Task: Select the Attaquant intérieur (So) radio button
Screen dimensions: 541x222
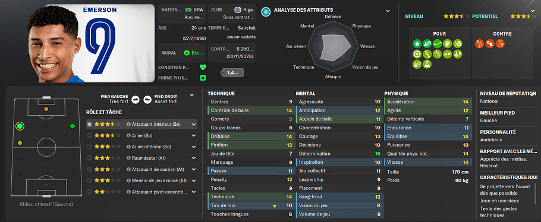Action: point(90,124)
